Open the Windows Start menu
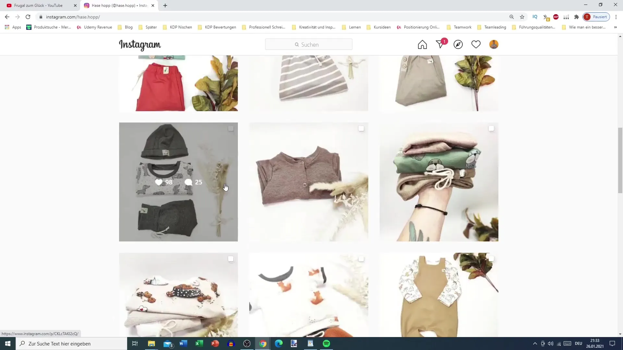 [x=8, y=344]
